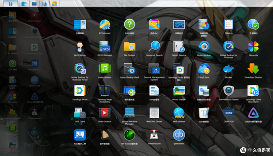Launch Photo Station in the Main Menu grid
The image size is (273, 156).
[179, 91]
